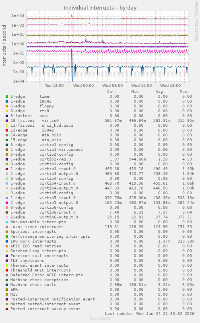Image resolution: width=200 pixels, height=323 pixels.
Task: Select the 'Local timer interrupts' legend label
Action: click(x=37, y=227)
